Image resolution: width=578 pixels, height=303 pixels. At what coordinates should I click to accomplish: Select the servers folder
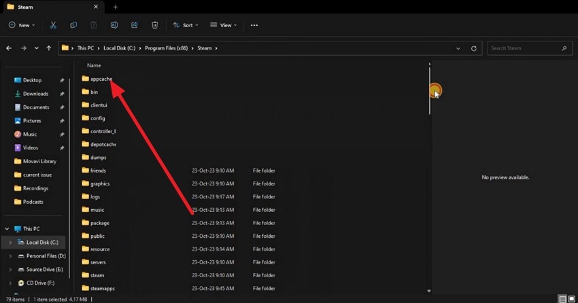pos(98,262)
